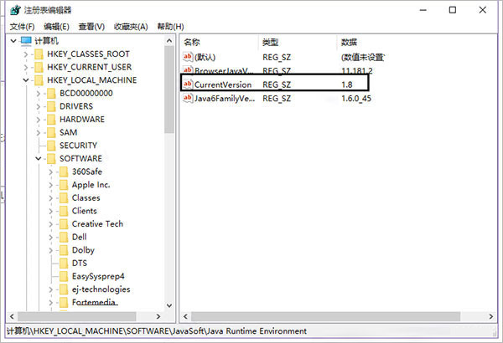The width and height of the screenshot is (503, 343).
Task: Click the Classes folder icon
Action: 64,198
